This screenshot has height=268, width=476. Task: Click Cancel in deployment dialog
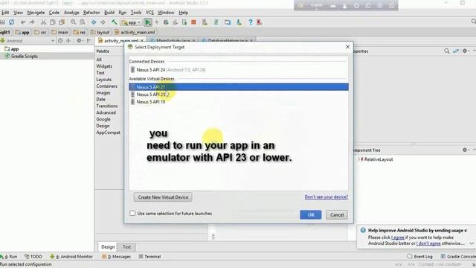pyautogui.click(x=337, y=215)
